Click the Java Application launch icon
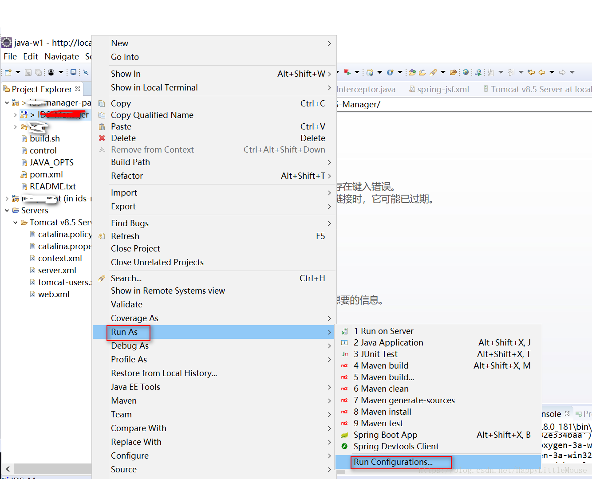Image resolution: width=592 pixels, height=479 pixels. pos(344,342)
